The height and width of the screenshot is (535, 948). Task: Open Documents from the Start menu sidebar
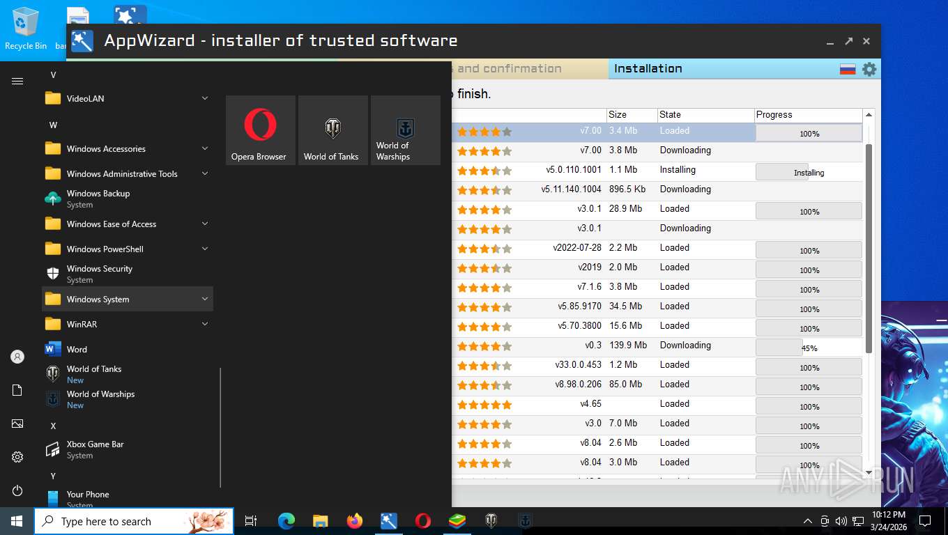click(x=17, y=390)
